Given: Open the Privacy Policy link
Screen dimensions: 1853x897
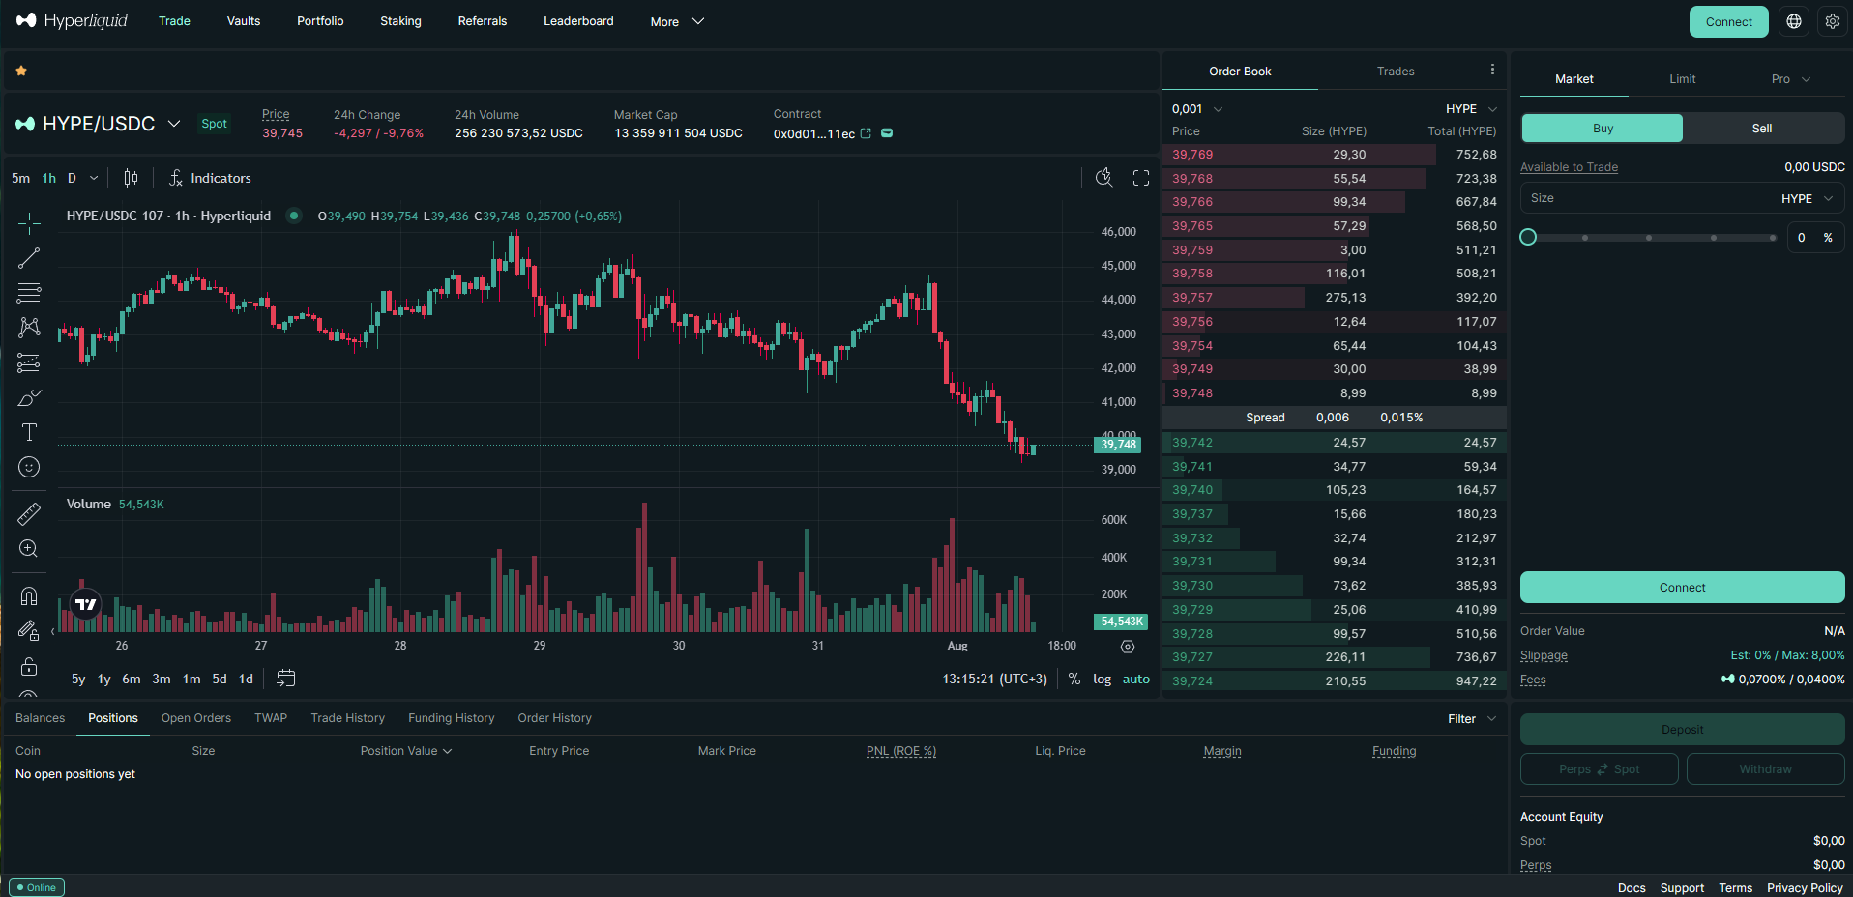Looking at the screenshot, I should coord(1805,888).
